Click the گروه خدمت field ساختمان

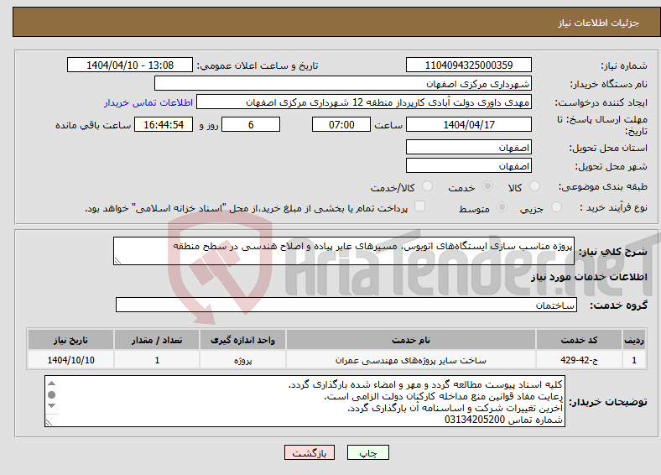(x=346, y=305)
